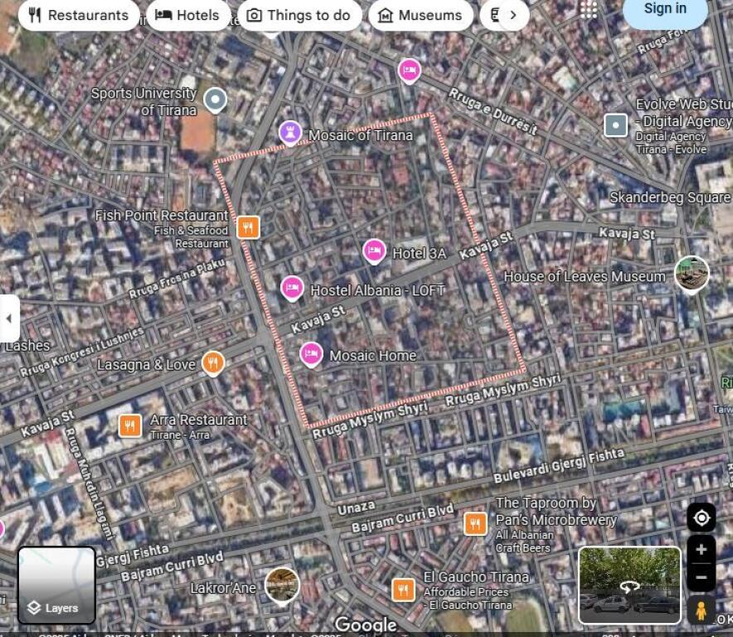This screenshot has height=637, width=733.
Task: Click the Sports University of Tirana marker
Action: [x=215, y=99]
